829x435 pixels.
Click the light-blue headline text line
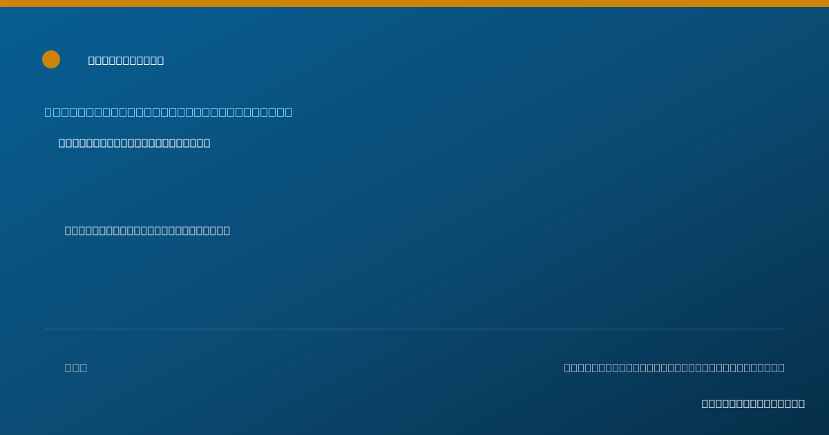169,112
